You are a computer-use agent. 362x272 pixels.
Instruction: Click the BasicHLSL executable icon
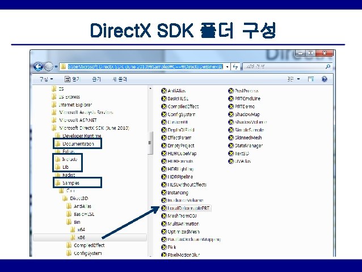164,99
